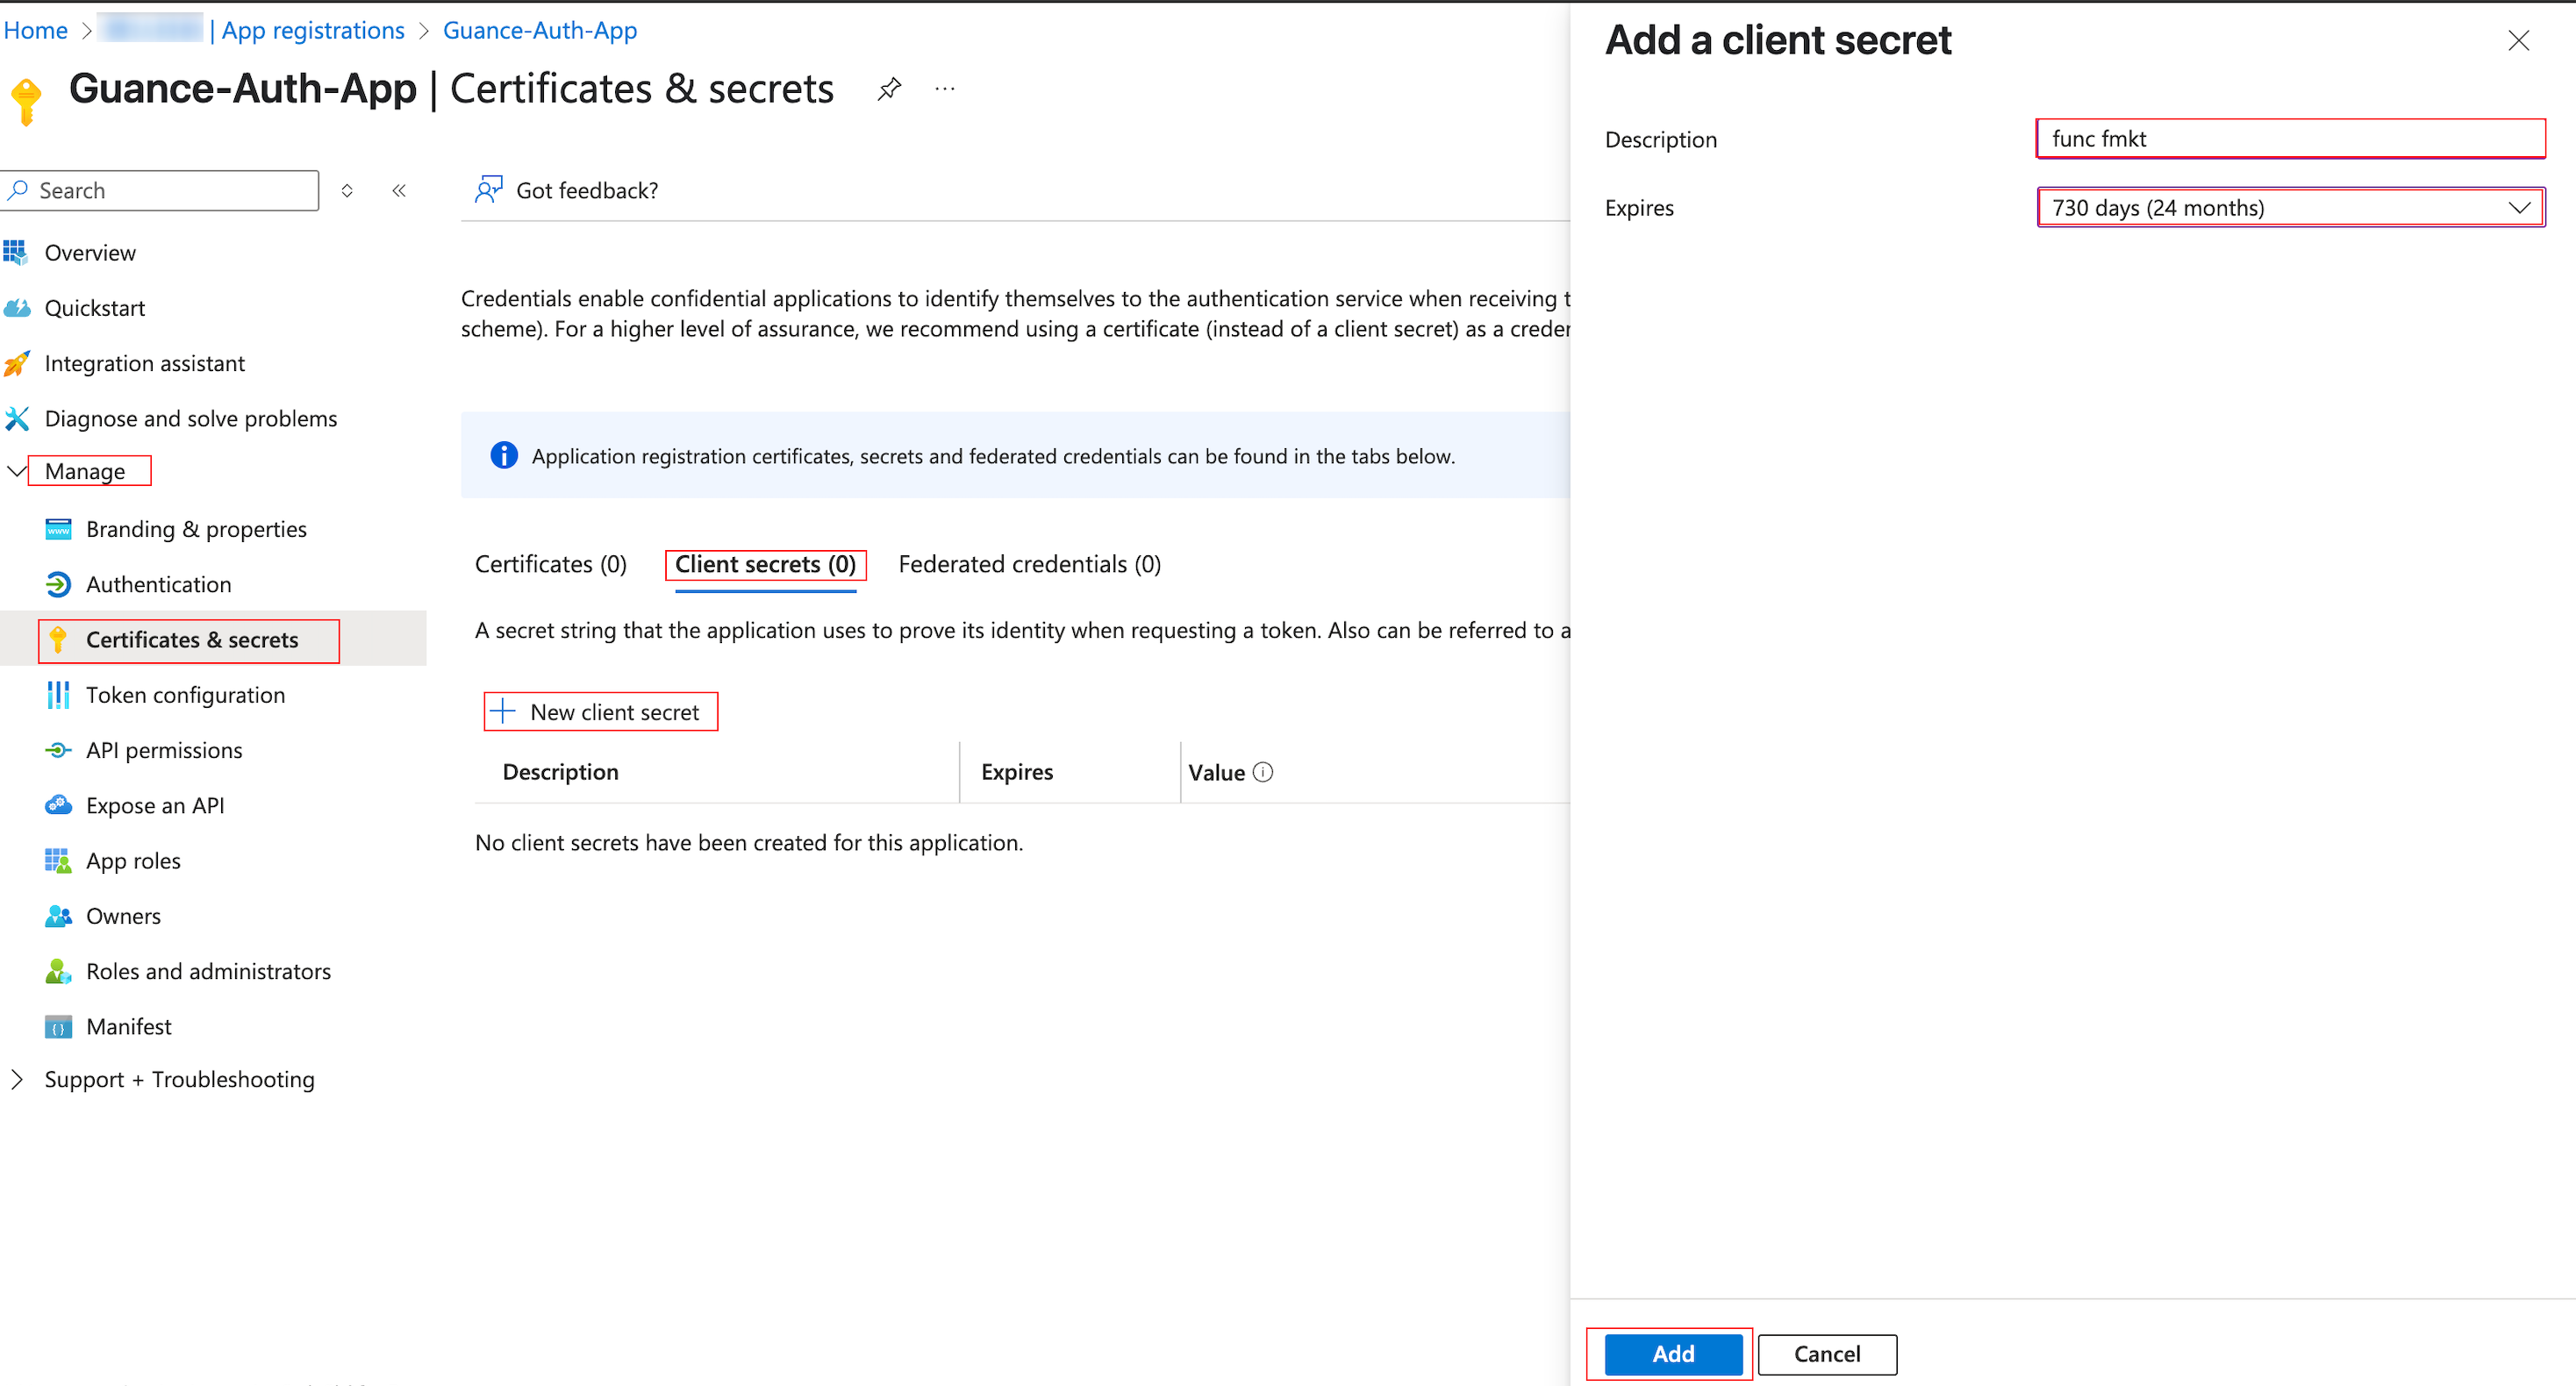
Task: Expand Support + Troubleshooting section
Action: [17, 1079]
